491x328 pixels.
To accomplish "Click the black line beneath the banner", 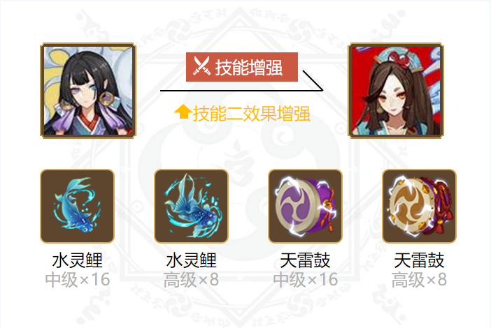I will [241, 91].
